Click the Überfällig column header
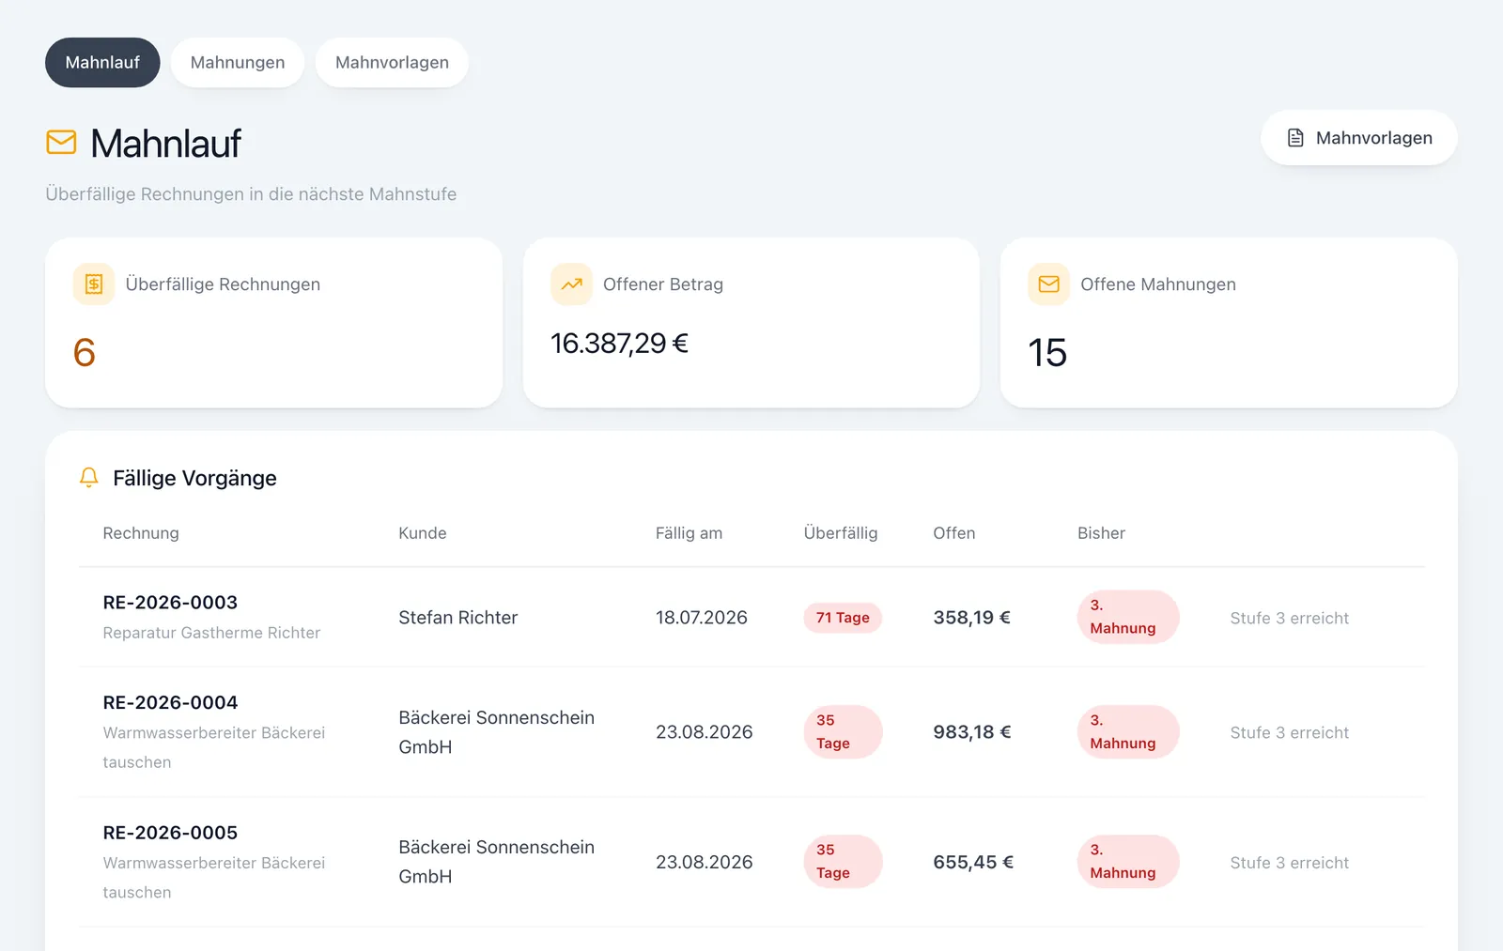Viewport: 1503px width, 951px height. point(841,533)
